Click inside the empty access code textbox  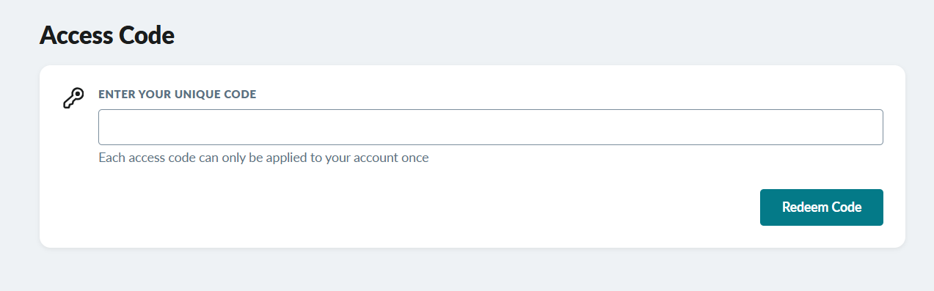click(490, 127)
